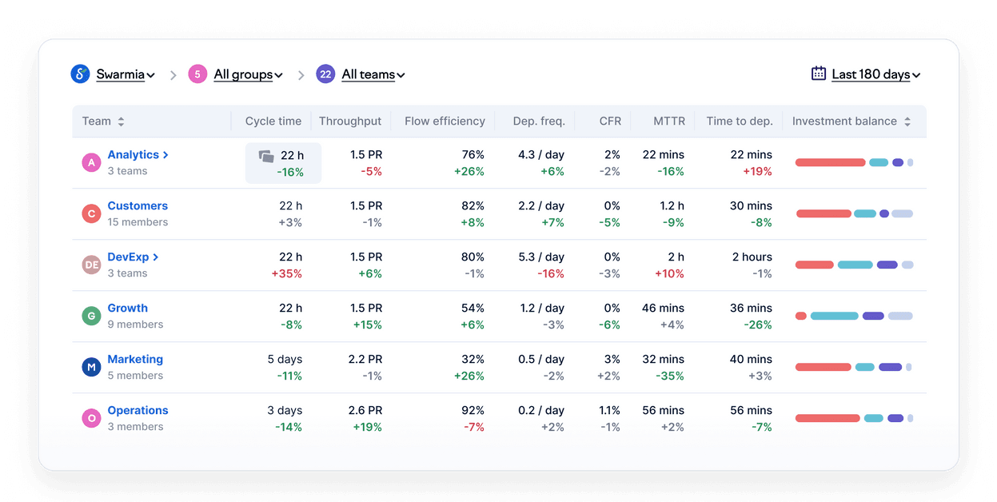Screen dimensions: 997x502
Task: Click the Analytics cycle time cell 22 h
Action: (283, 163)
